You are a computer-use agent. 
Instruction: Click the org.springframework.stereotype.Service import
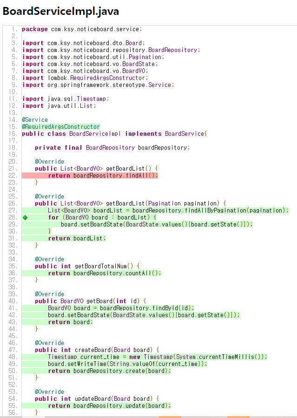(x=98, y=85)
